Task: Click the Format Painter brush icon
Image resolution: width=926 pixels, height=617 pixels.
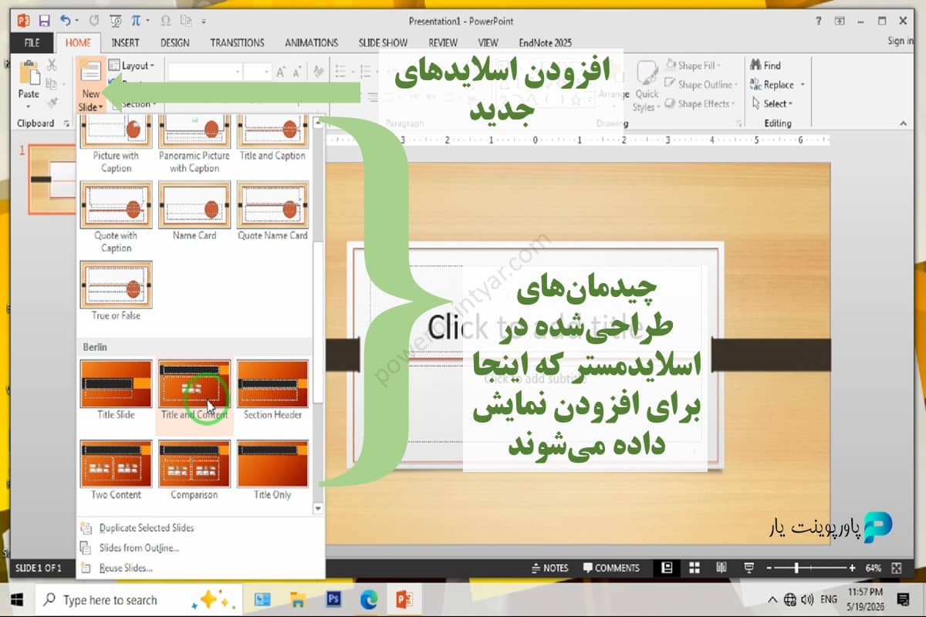Action: coord(52,103)
